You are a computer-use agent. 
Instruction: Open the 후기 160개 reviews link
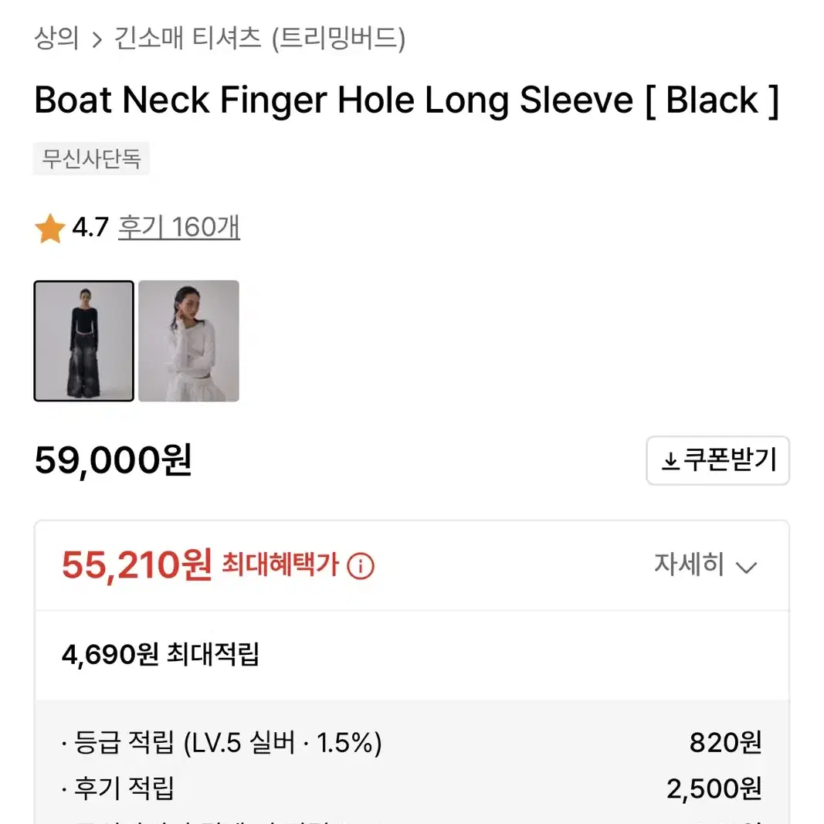click(x=178, y=228)
